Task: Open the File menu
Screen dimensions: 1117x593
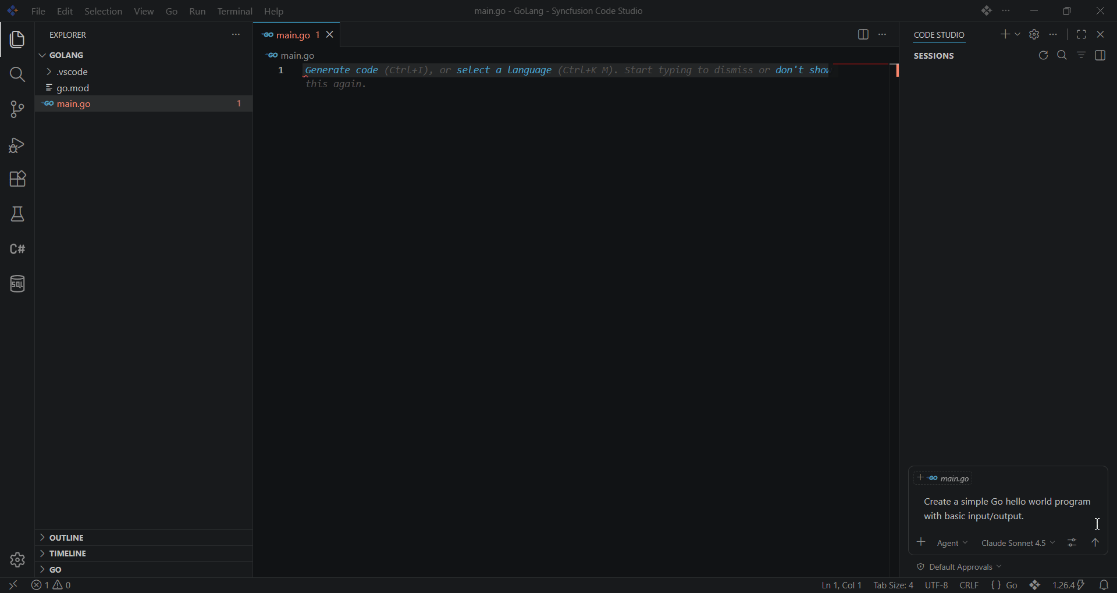Action: (x=38, y=12)
